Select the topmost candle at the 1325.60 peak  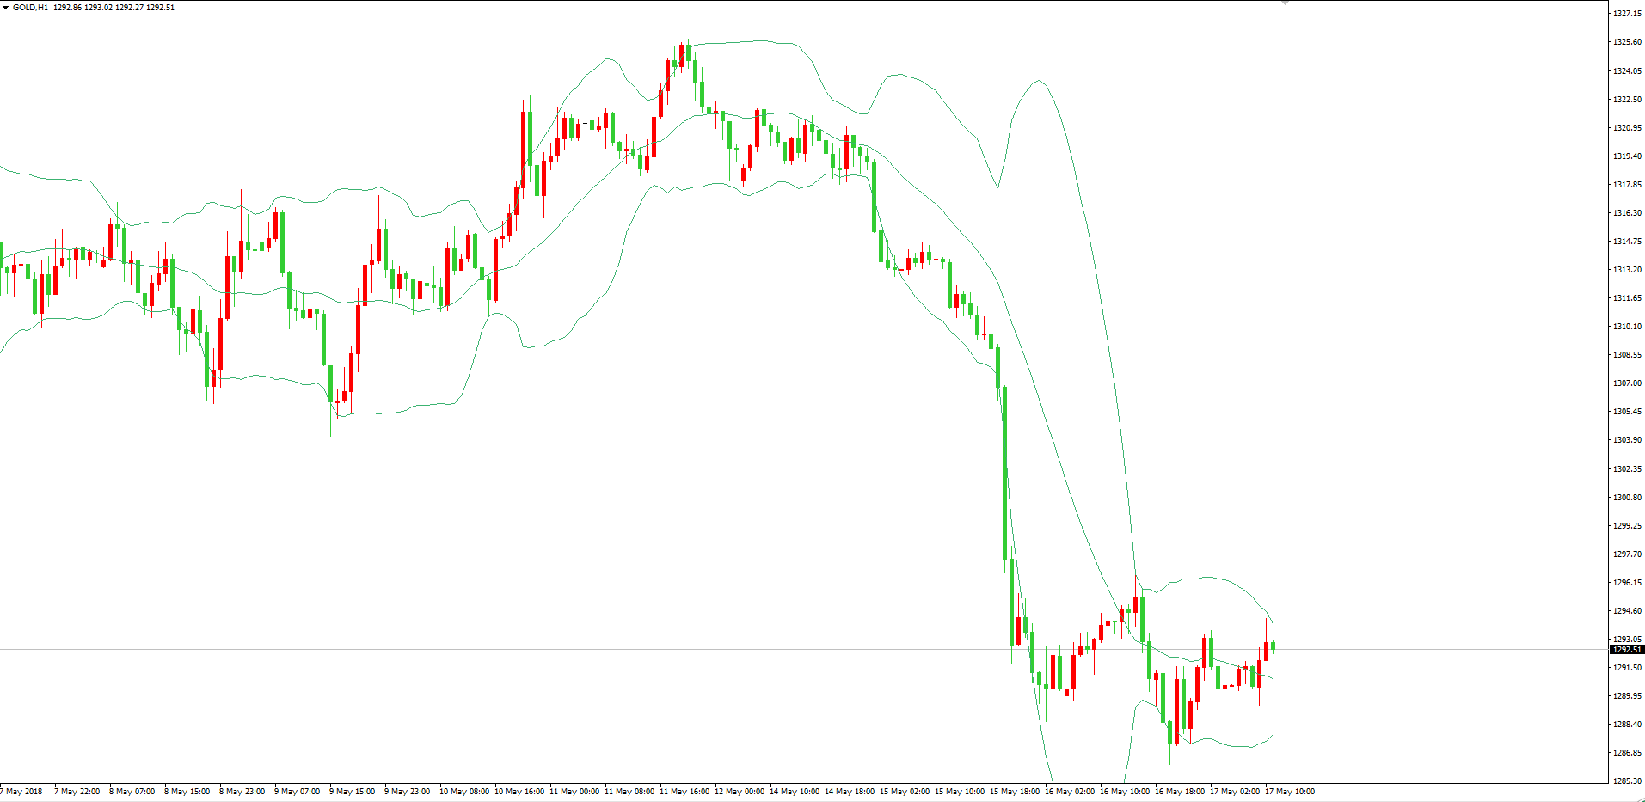pyautogui.click(x=688, y=50)
